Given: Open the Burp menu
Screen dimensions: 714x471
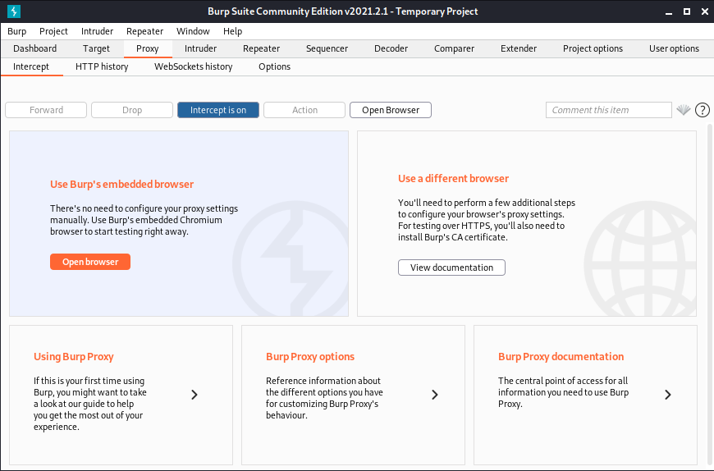Looking at the screenshot, I should click(17, 31).
